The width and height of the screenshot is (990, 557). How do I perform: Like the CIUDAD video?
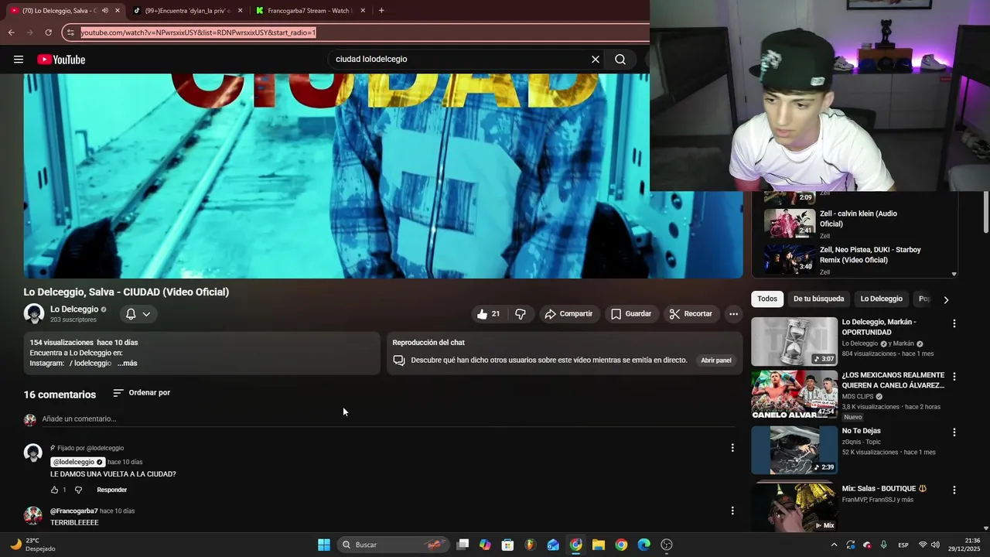(489, 314)
